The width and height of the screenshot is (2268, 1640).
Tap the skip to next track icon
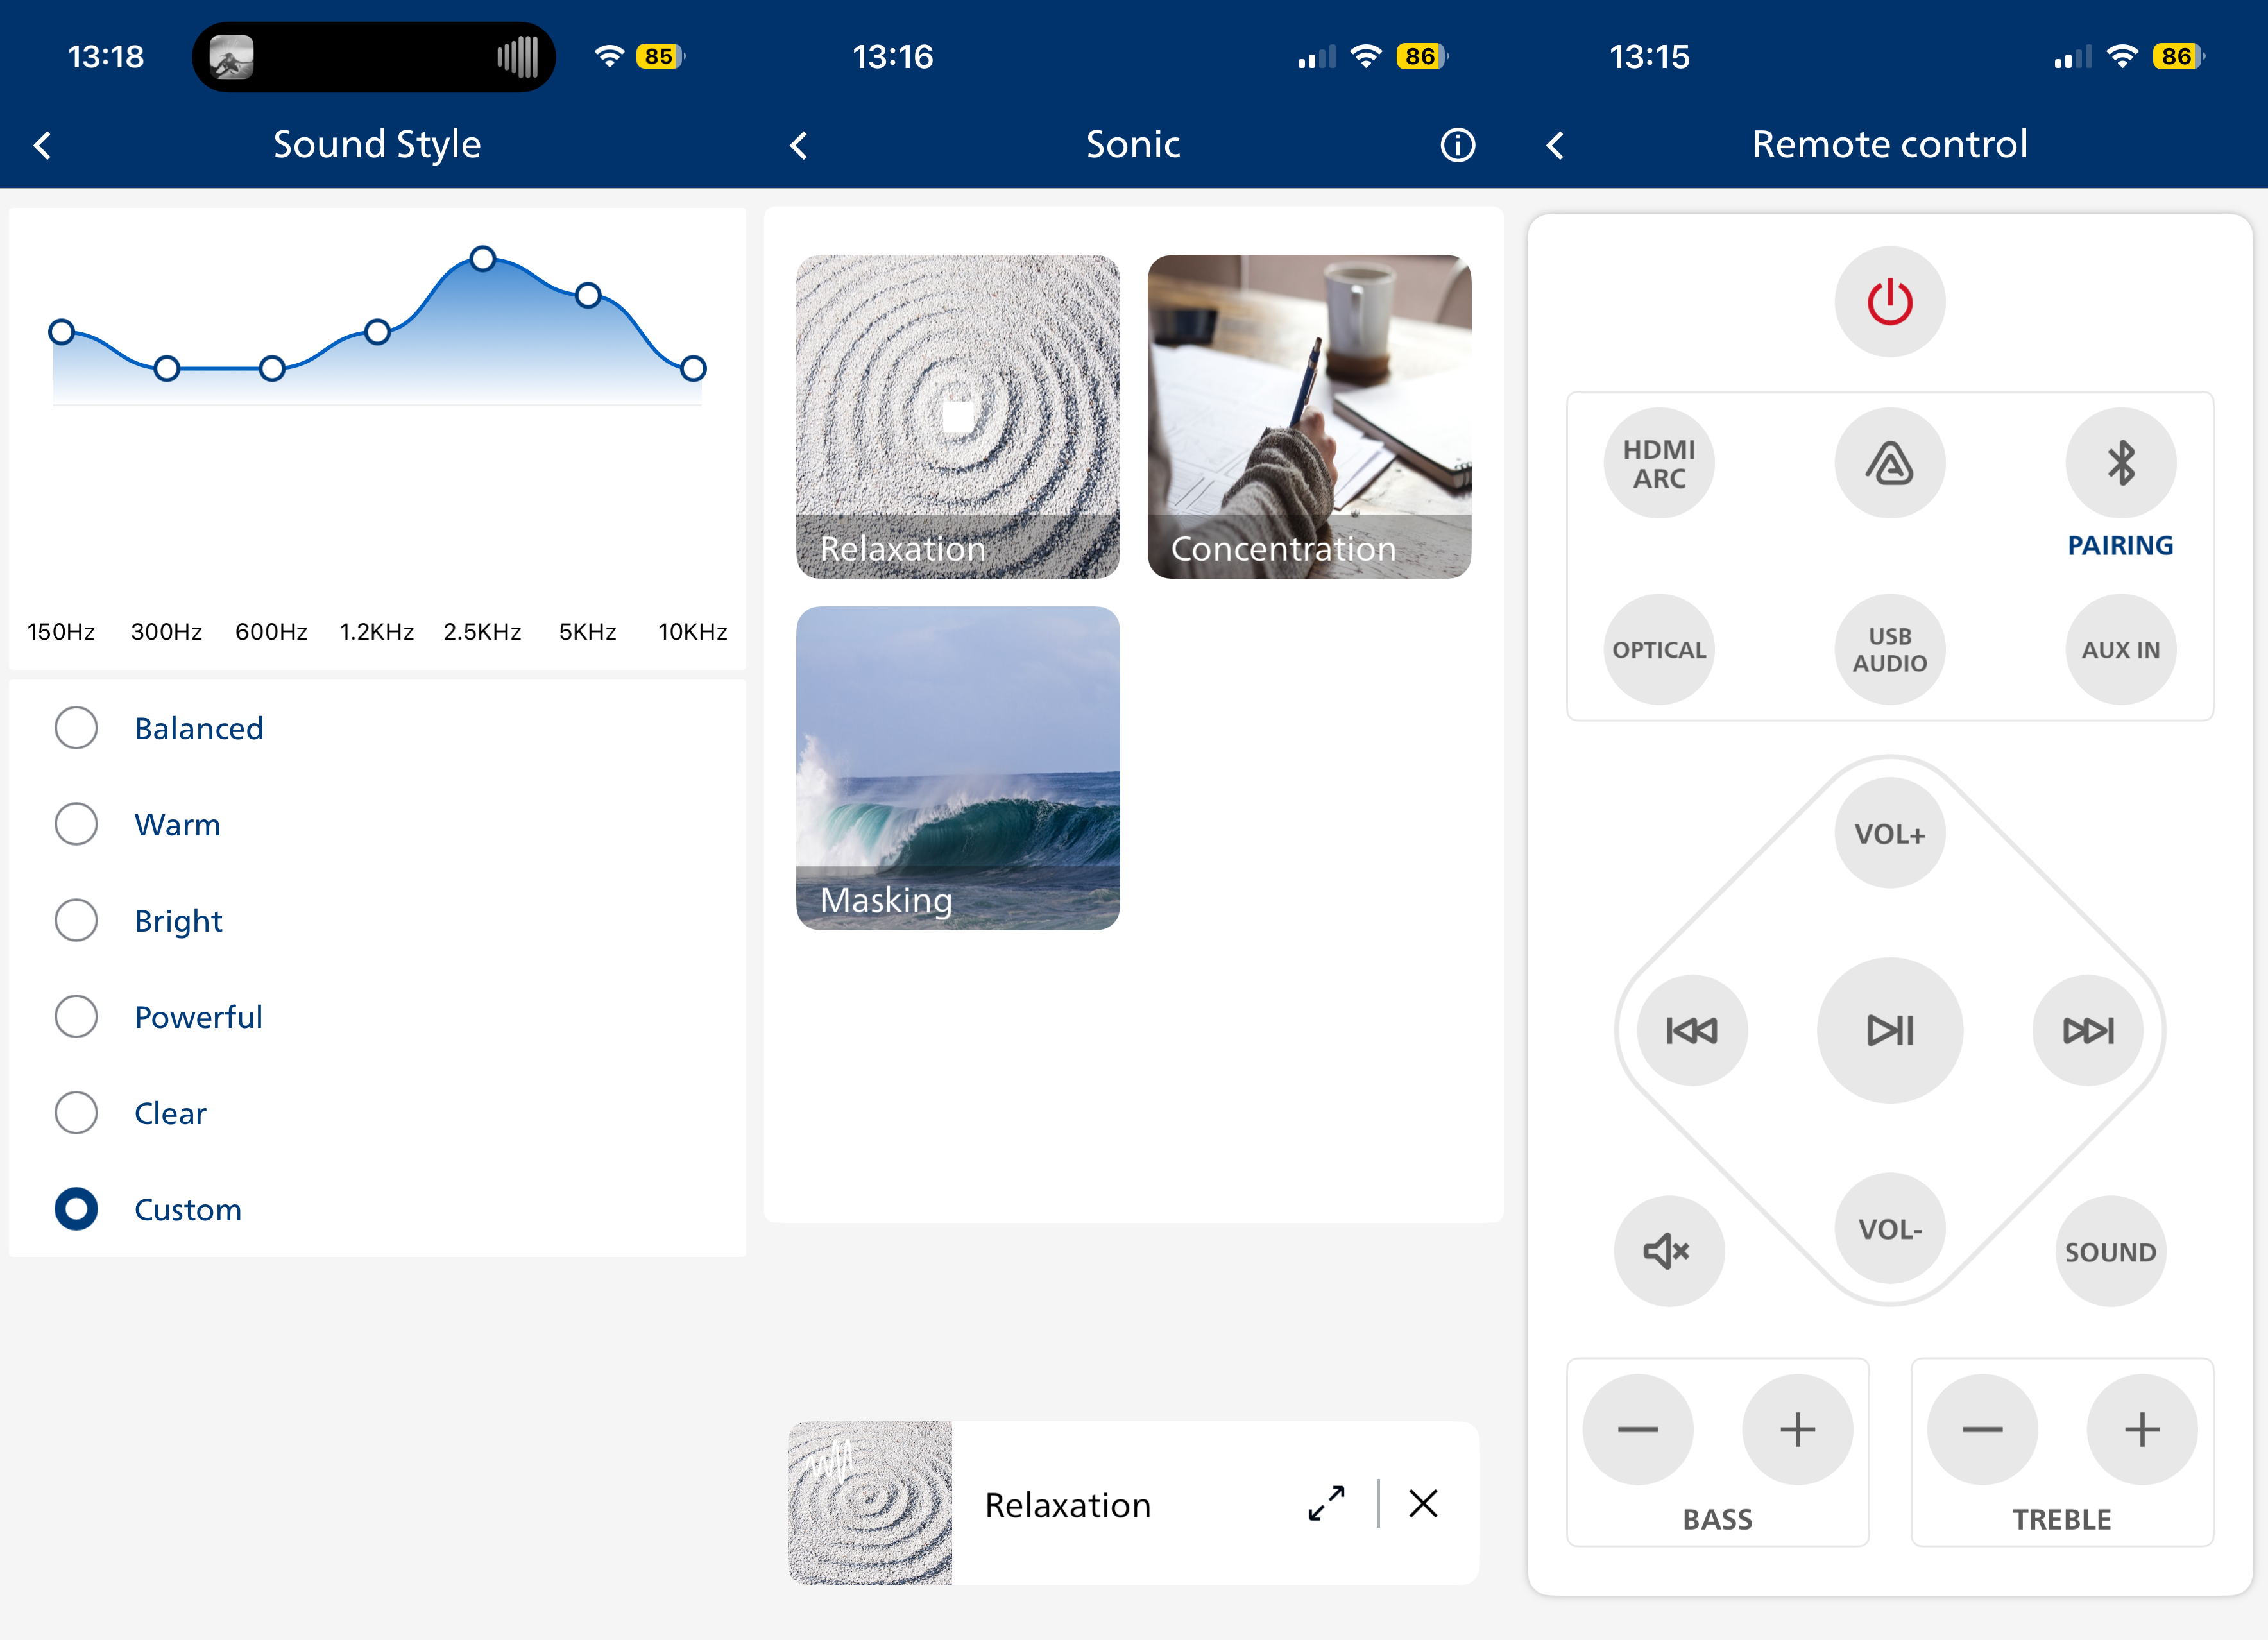(2088, 1030)
